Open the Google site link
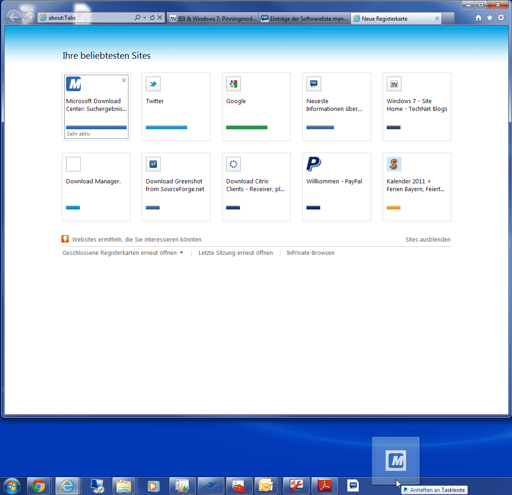512x495 pixels. pyautogui.click(x=236, y=101)
